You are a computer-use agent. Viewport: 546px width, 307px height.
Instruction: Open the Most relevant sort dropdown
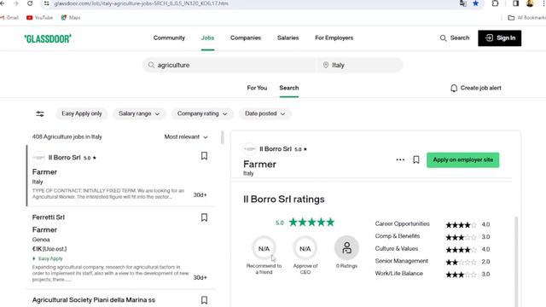(186, 136)
